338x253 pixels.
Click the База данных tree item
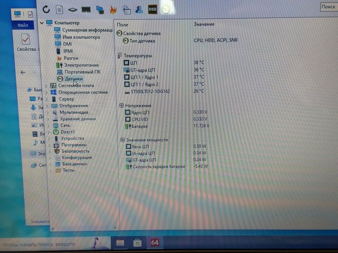[71, 164]
